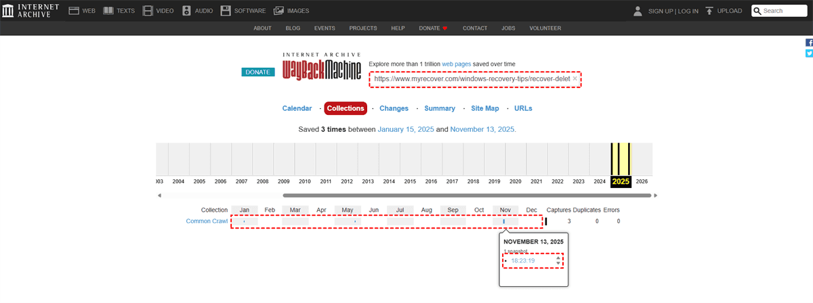The height and width of the screenshot is (303, 813).
Task: Open the Software floppy disk icon
Action: pyautogui.click(x=226, y=11)
